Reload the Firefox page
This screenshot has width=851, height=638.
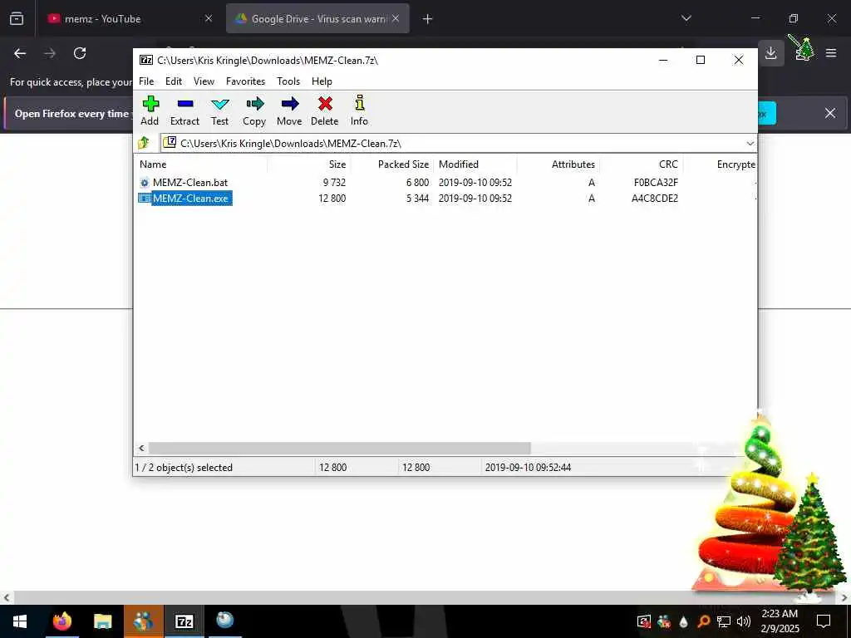click(x=80, y=53)
